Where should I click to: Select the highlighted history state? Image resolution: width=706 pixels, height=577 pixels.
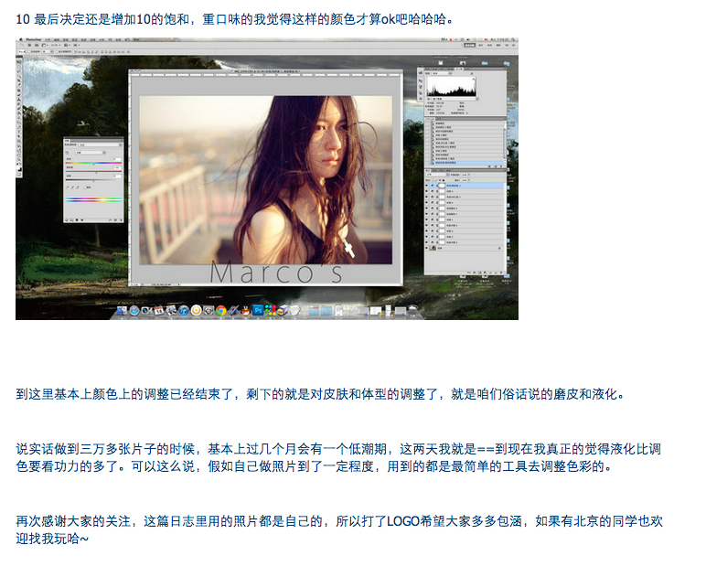click(465, 163)
